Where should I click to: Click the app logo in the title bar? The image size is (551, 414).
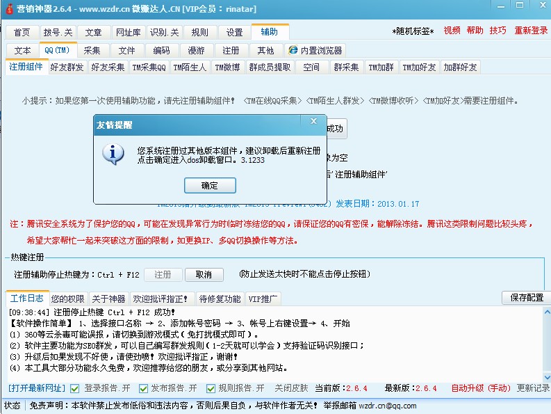[9, 8]
